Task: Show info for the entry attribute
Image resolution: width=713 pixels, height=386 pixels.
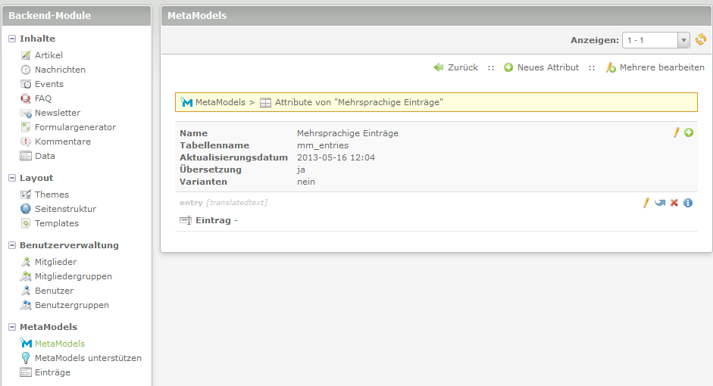Action: [x=688, y=203]
